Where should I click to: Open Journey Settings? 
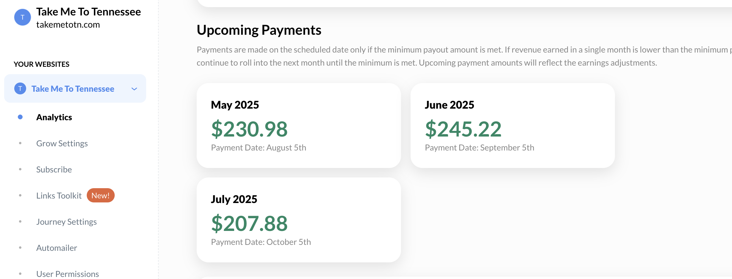(67, 222)
